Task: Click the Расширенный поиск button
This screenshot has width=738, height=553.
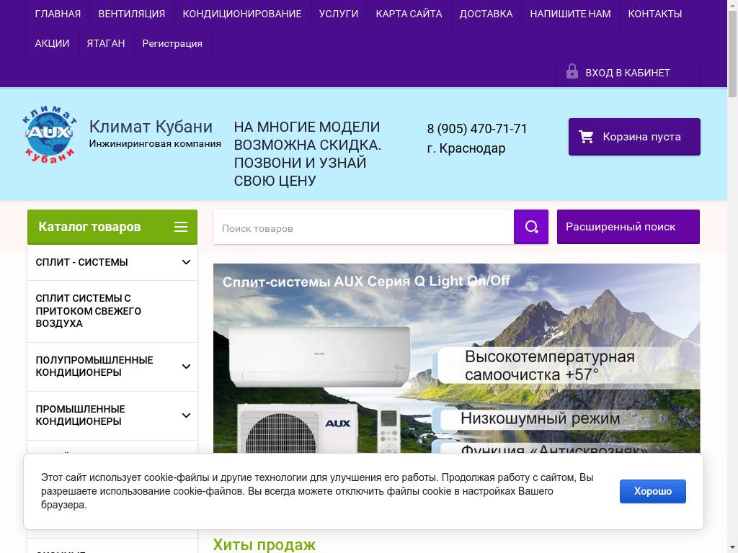Action: pyautogui.click(x=628, y=226)
